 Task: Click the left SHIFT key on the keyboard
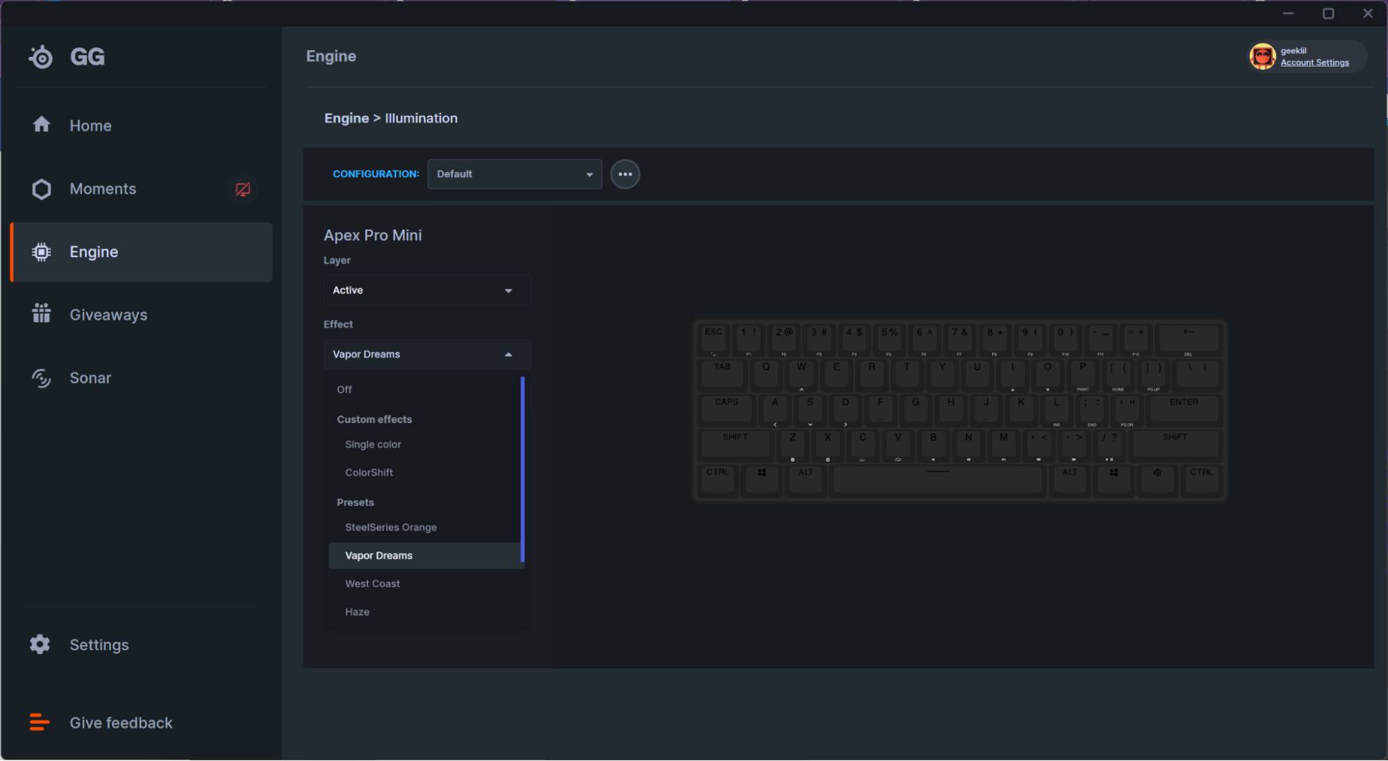pos(735,445)
